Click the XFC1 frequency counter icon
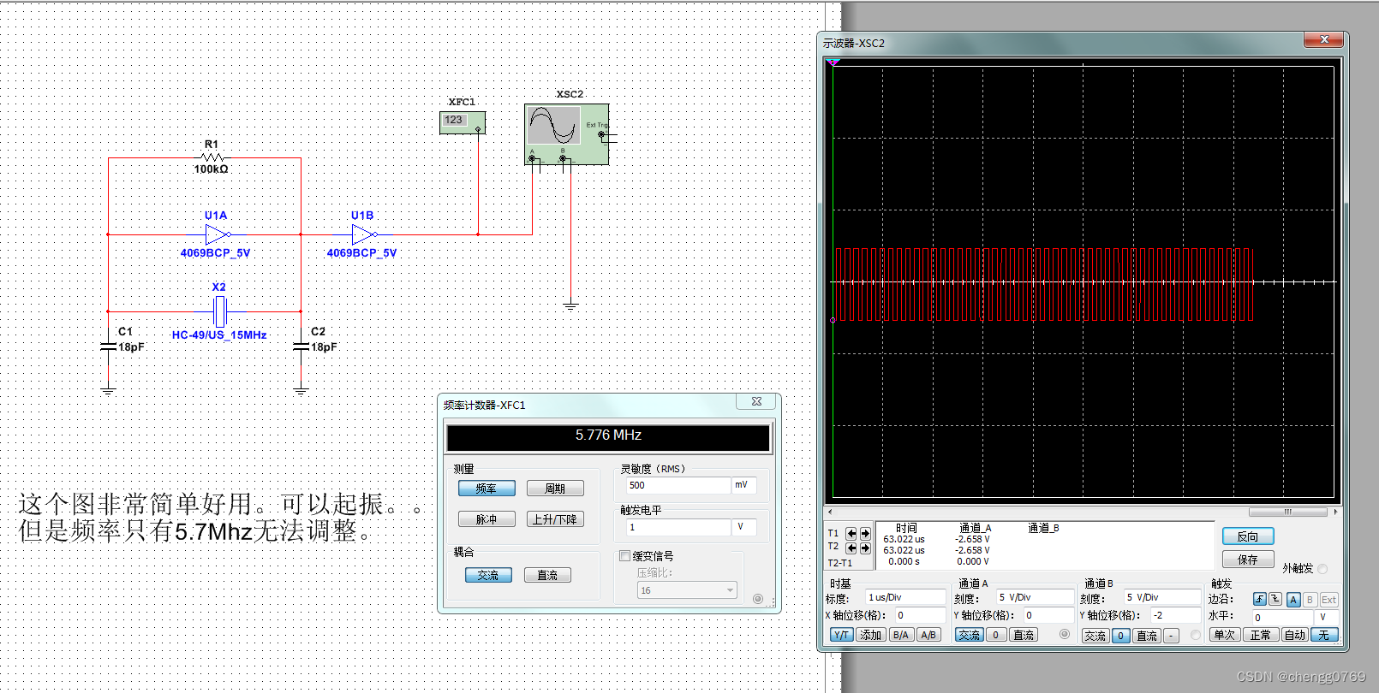 463,122
